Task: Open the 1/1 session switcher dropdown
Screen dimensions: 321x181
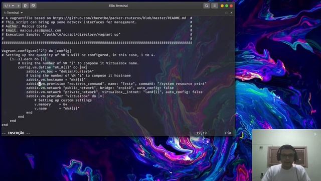Action: pyautogui.click(x=9, y=6)
